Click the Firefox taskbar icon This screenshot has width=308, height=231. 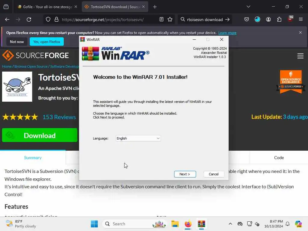point(188,224)
